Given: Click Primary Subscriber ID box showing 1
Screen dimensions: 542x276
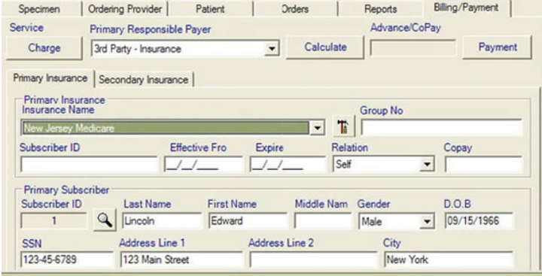Looking at the screenshot, I should (x=53, y=221).
